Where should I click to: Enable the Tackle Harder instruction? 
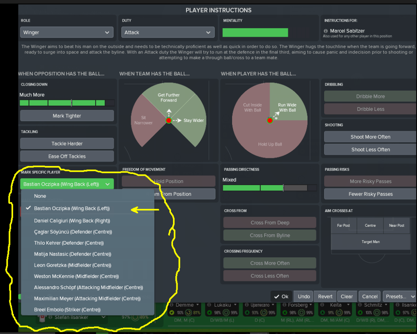point(67,144)
